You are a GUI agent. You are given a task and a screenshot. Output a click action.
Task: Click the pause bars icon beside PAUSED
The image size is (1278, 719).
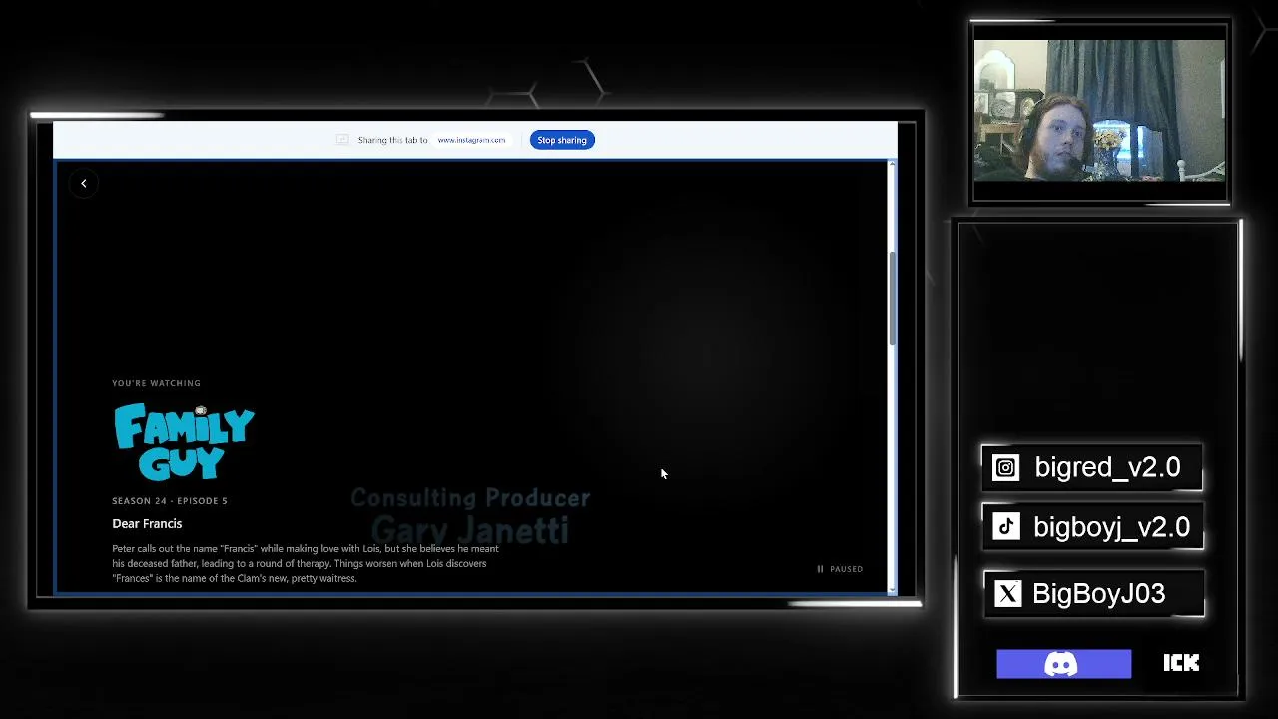point(820,569)
